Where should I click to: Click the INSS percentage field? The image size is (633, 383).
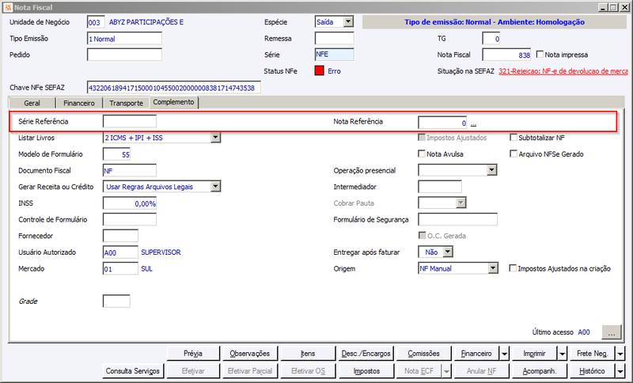130,203
